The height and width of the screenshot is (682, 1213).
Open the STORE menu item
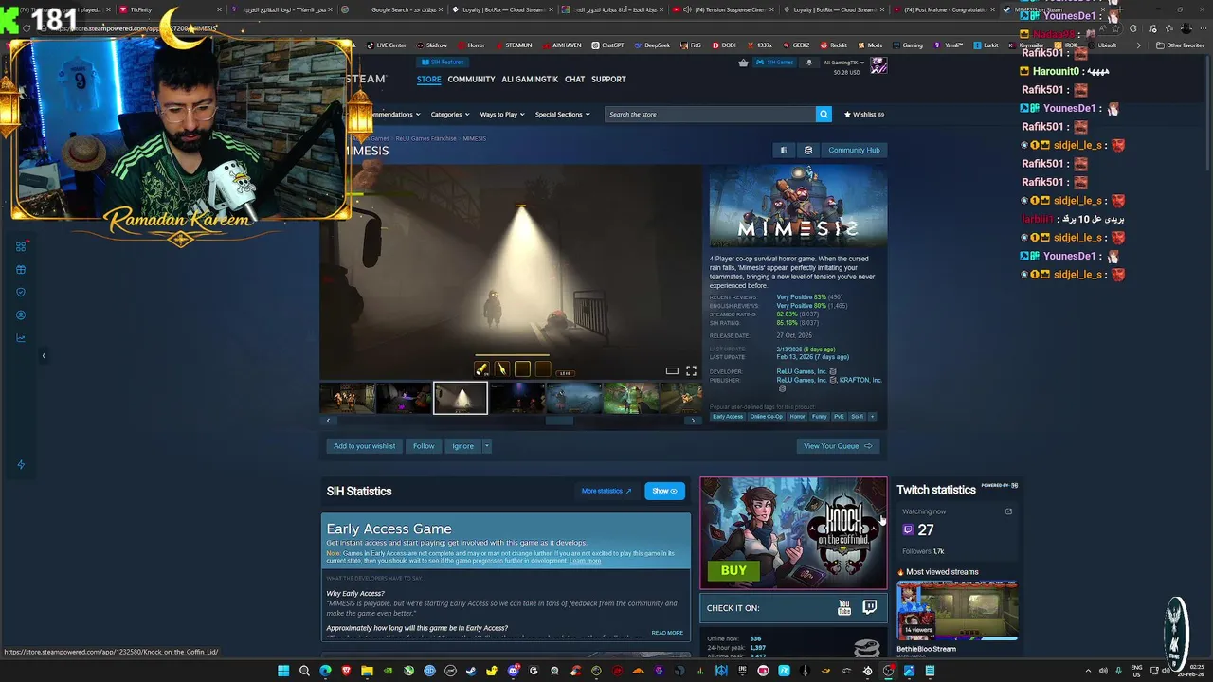tap(428, 80)
